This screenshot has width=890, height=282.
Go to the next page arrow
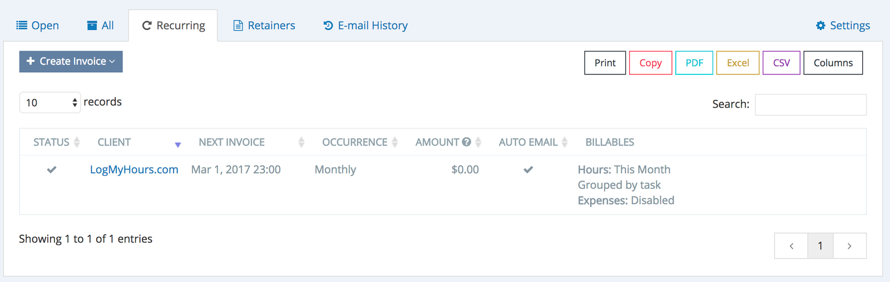849,246
